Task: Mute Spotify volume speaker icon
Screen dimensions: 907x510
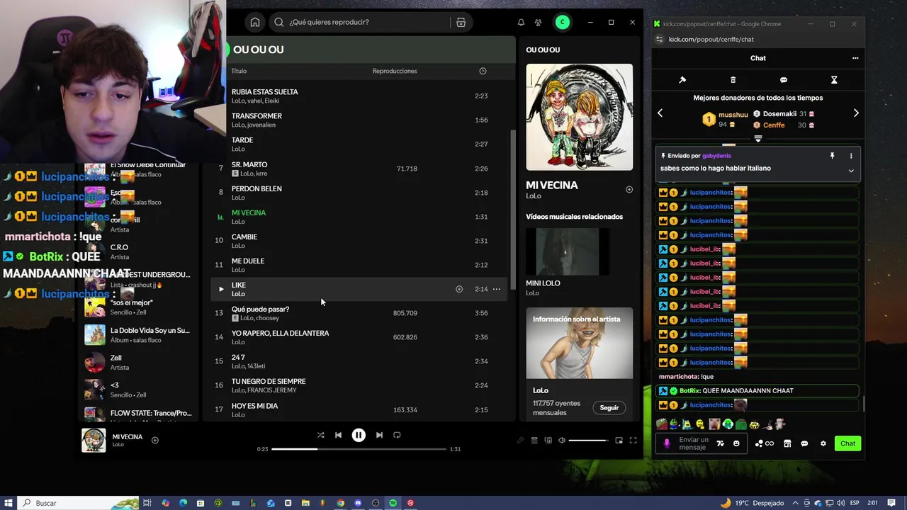Action: point(562,441)
